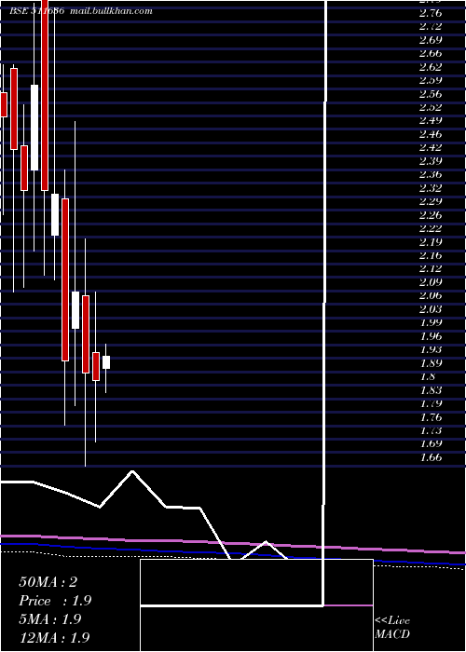Click the 2.03 price axis label

pos(431,309)
